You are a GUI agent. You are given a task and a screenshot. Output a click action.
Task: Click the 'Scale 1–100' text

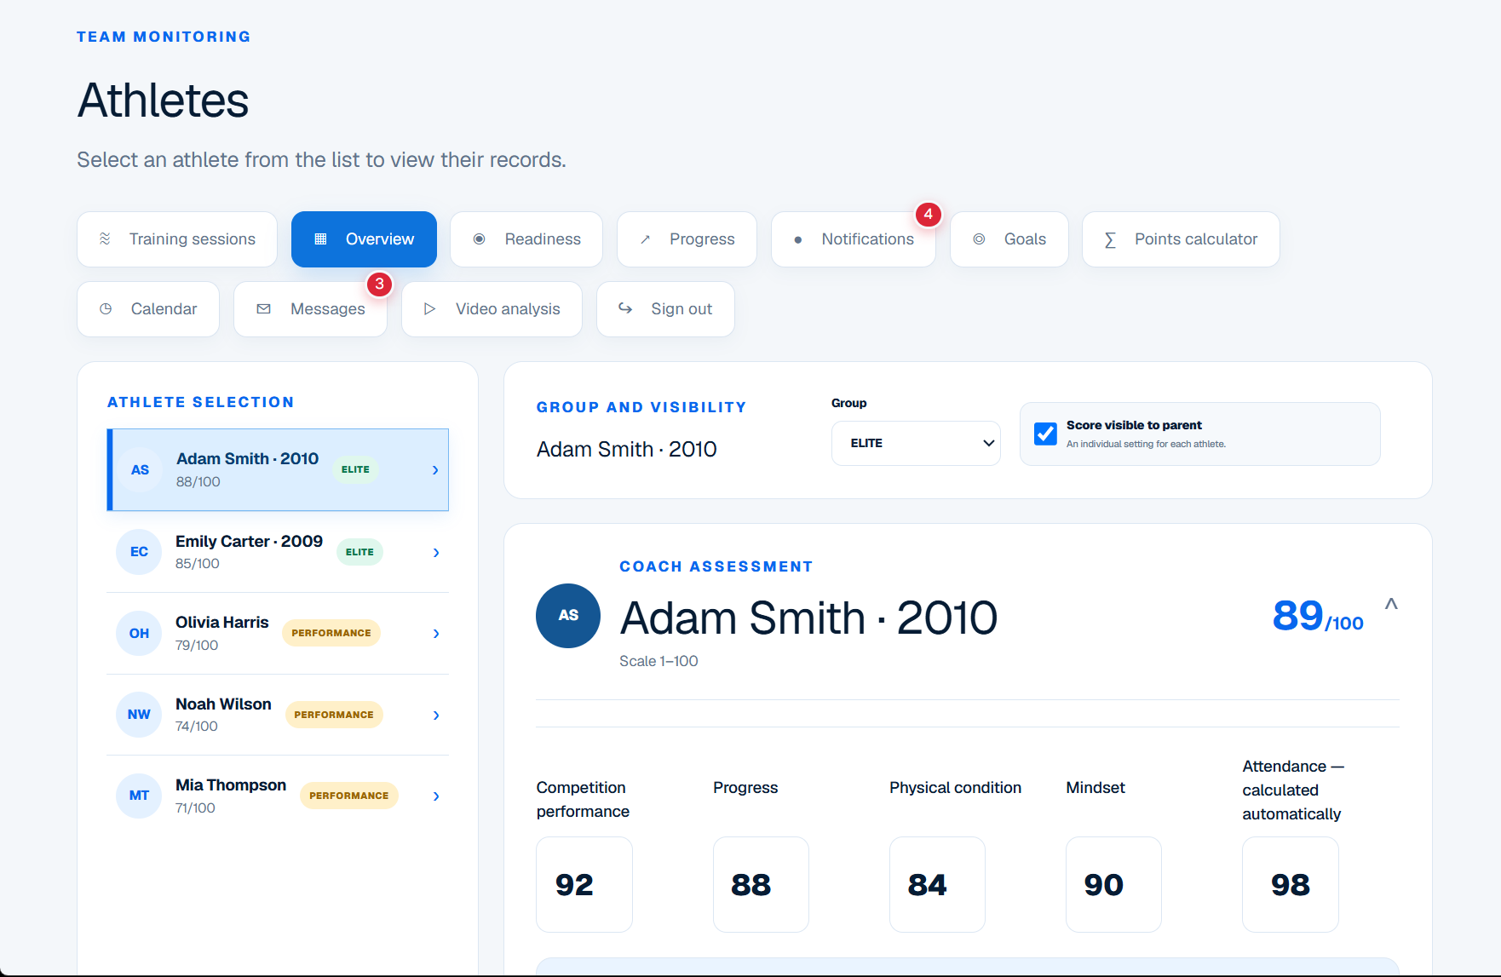point(658,661)
